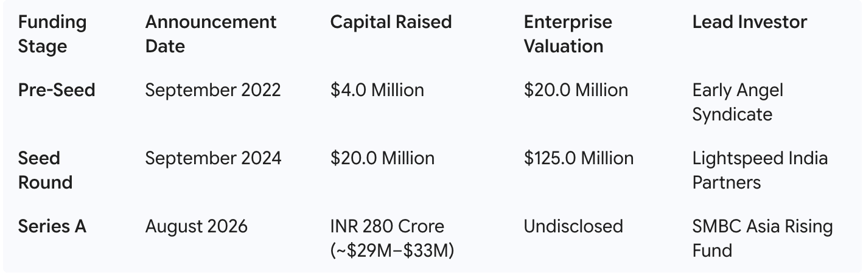Click the Lead Investor column header
Image resolution: width=863 pixels, height=278 pixels.
750,23
